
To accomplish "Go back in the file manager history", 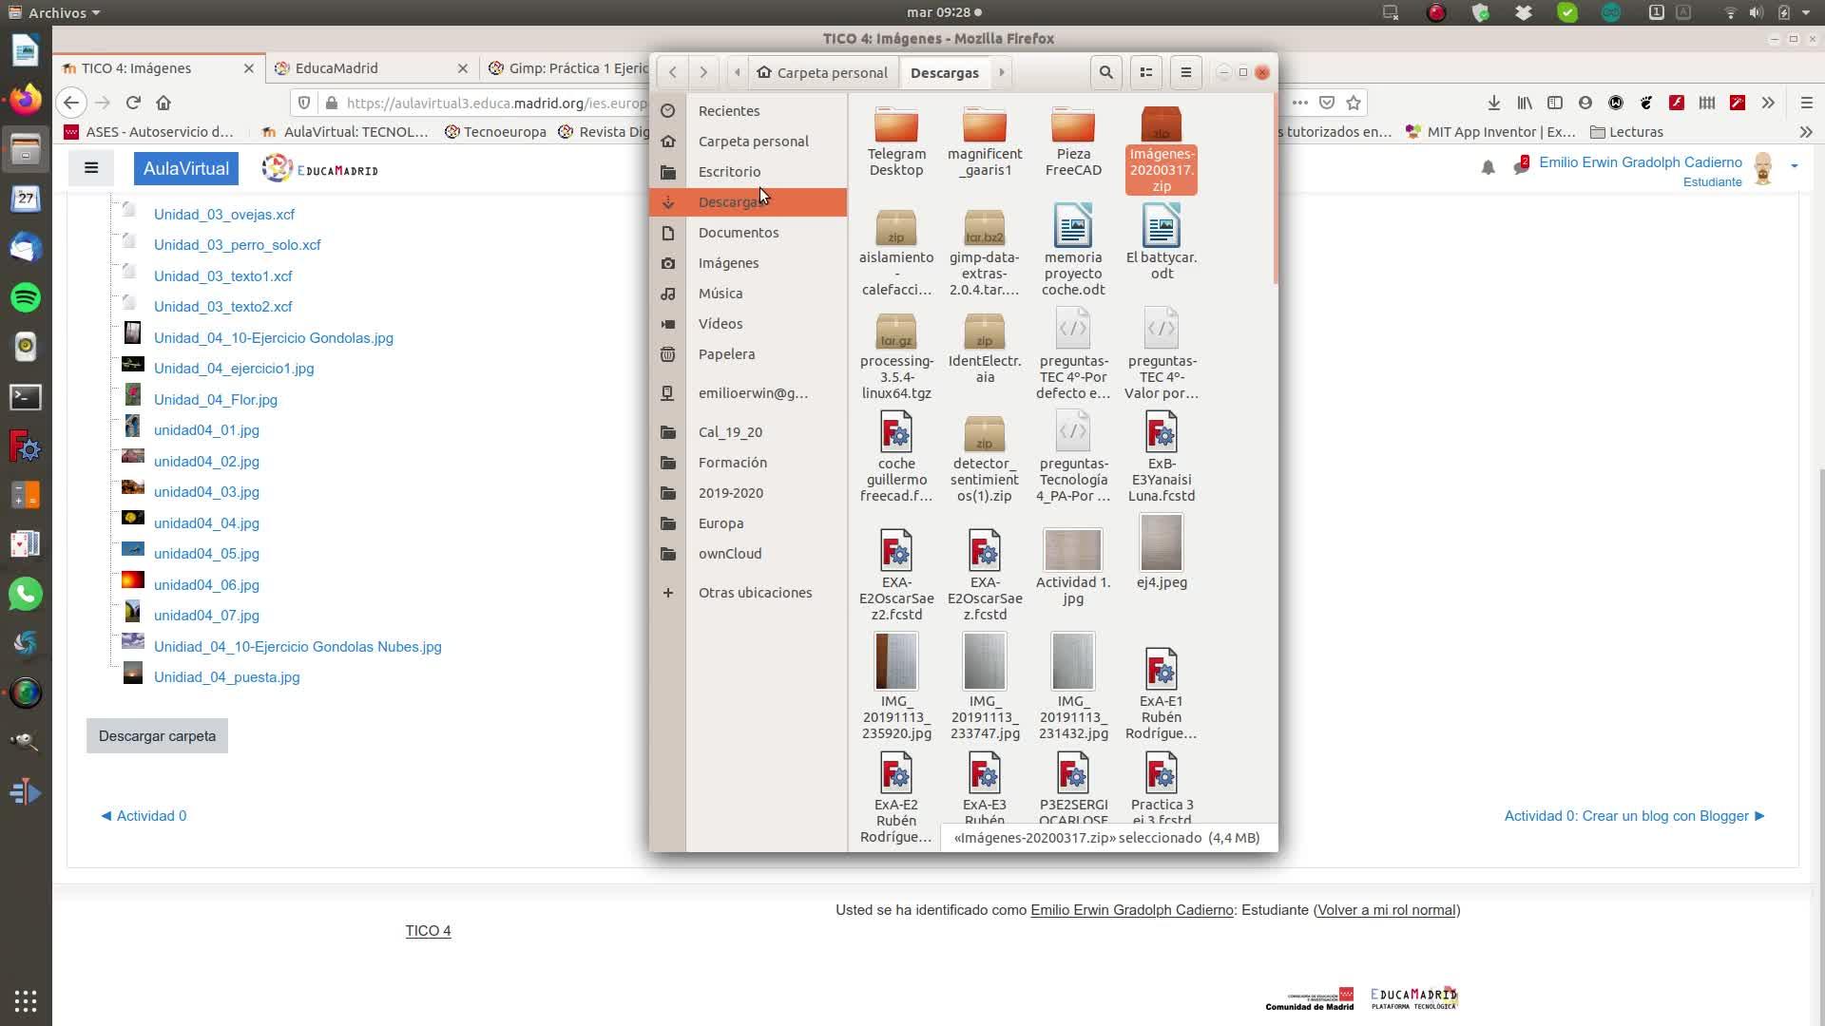I will coord(672,72).
